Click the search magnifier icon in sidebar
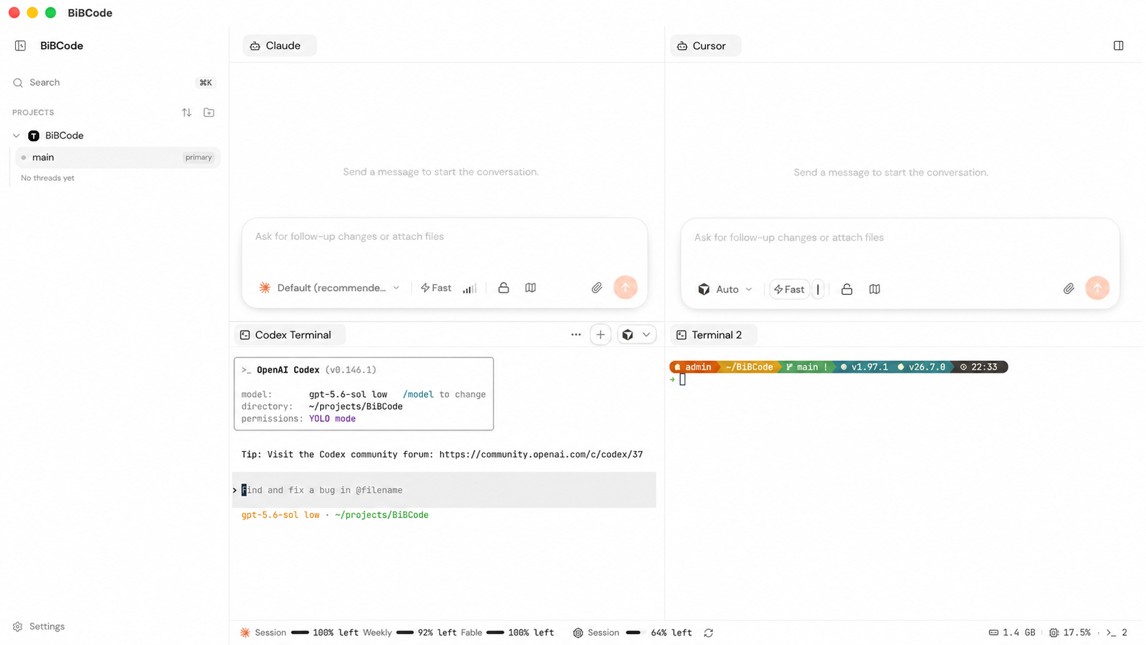 coord(18,82)
